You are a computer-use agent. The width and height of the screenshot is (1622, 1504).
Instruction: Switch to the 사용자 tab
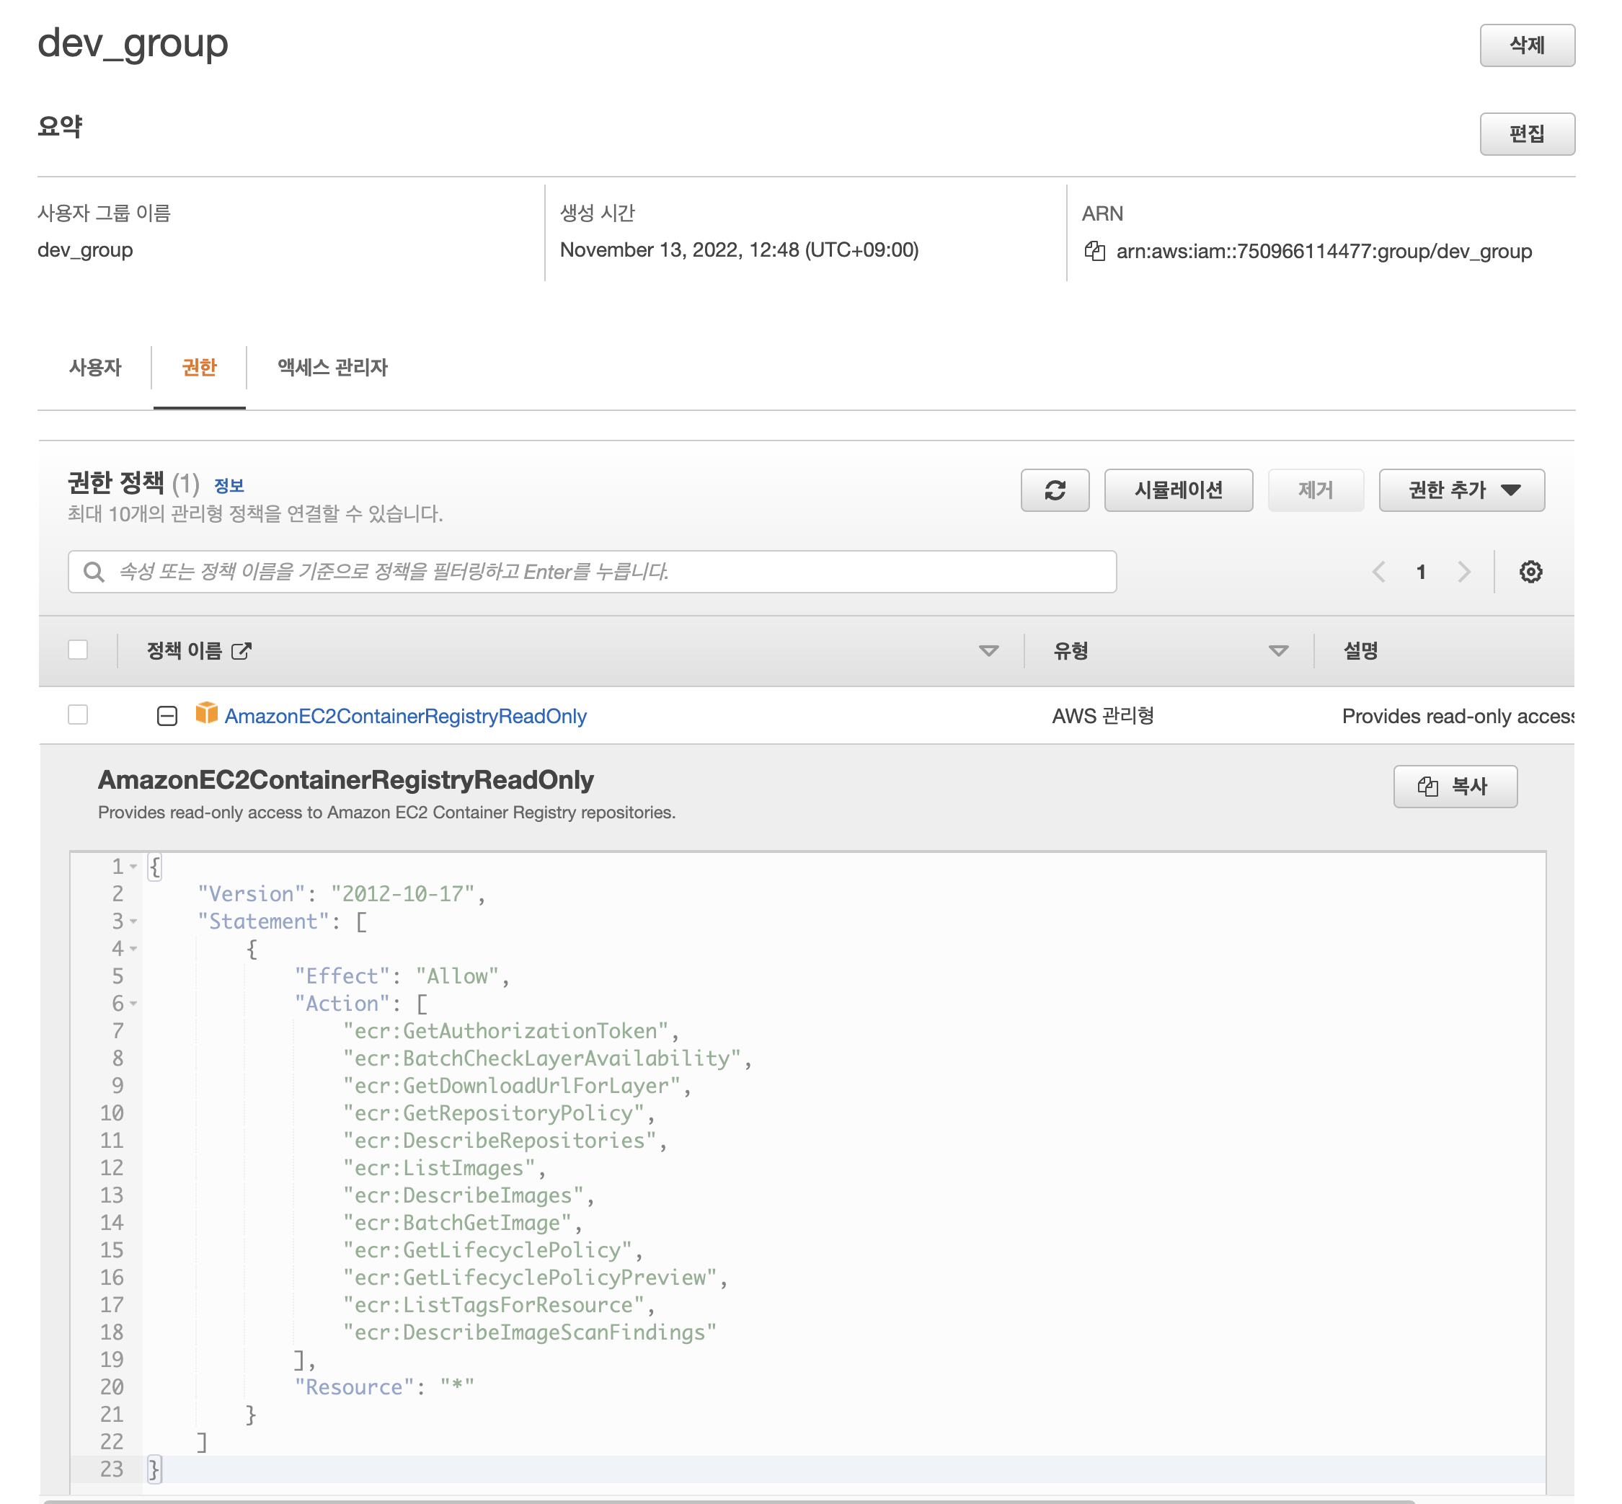click(95, 367)
